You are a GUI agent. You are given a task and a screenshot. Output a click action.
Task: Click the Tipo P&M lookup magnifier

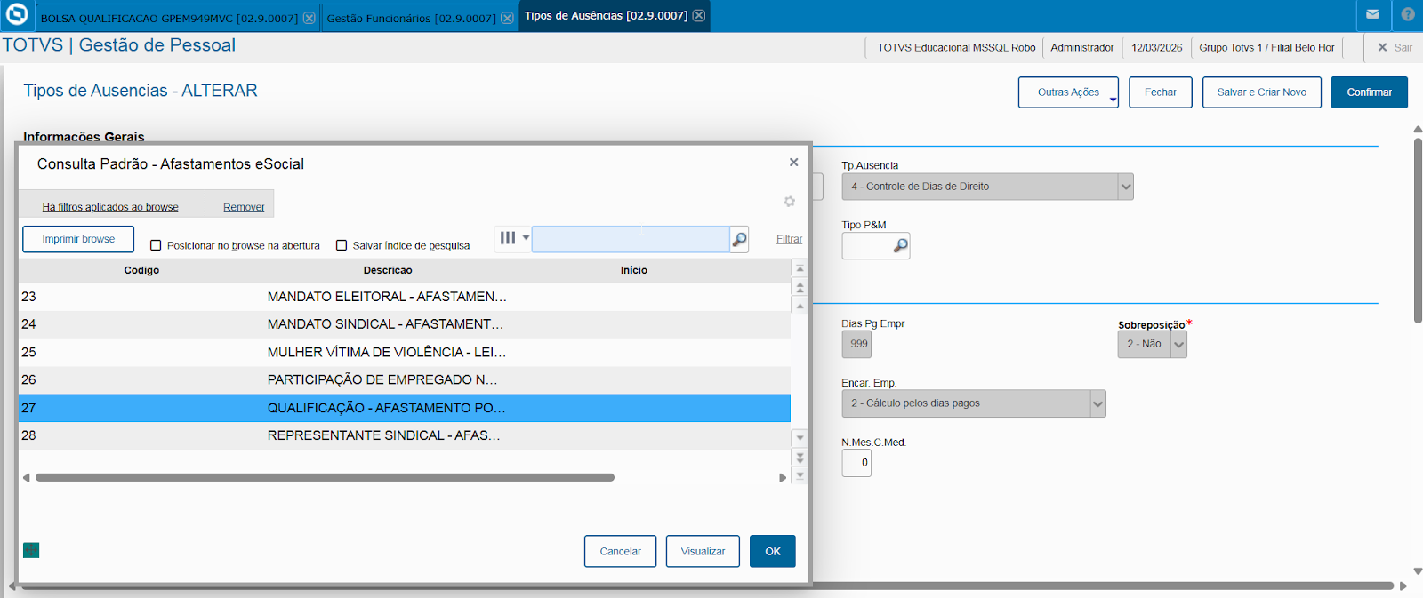coord(901,245)
